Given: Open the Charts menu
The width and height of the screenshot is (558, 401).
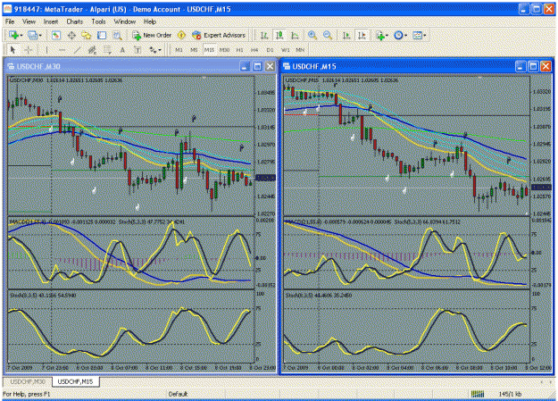Looking at the screenshot, I should coord(74,21).
